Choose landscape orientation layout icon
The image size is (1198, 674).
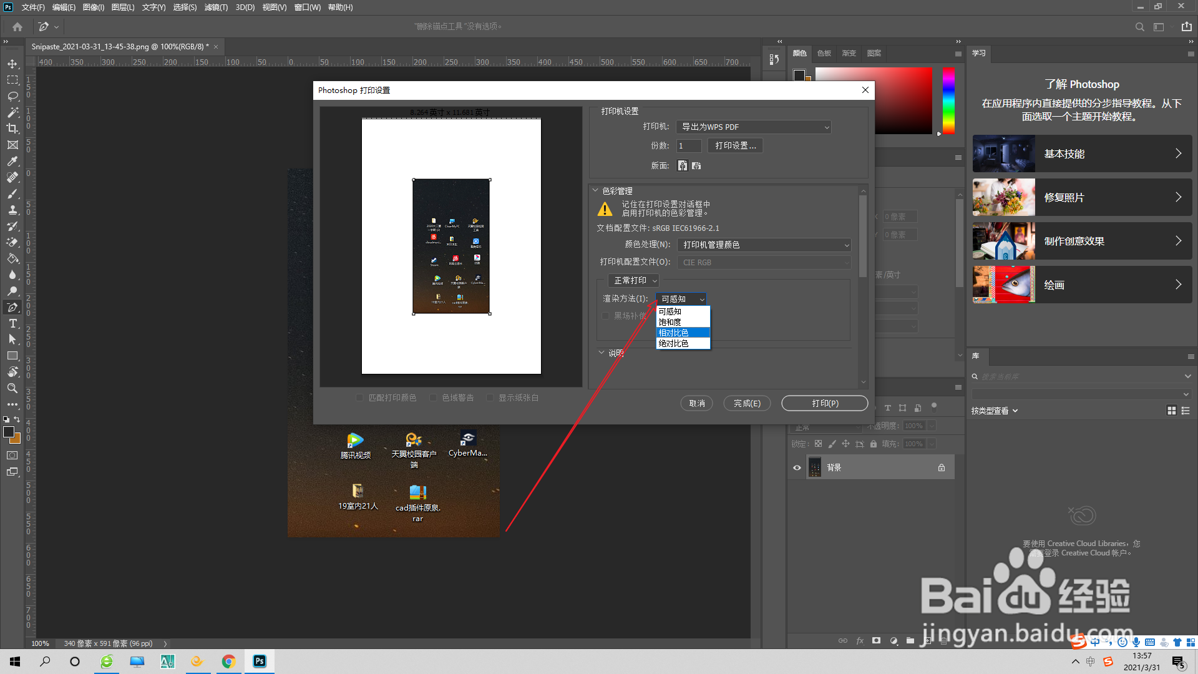696,165
